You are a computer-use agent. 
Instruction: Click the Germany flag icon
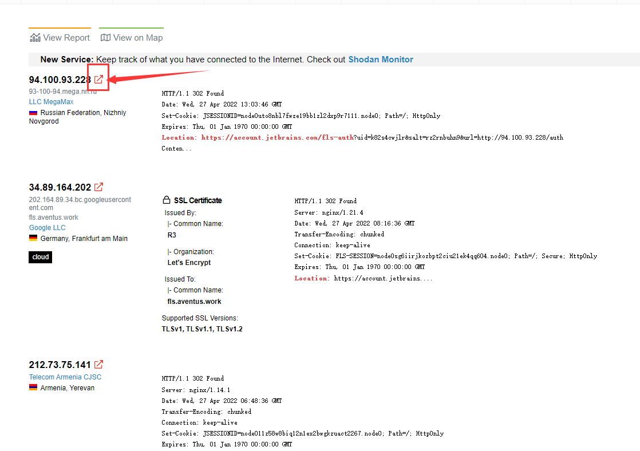pyautogui.click(x=33, y=239)
